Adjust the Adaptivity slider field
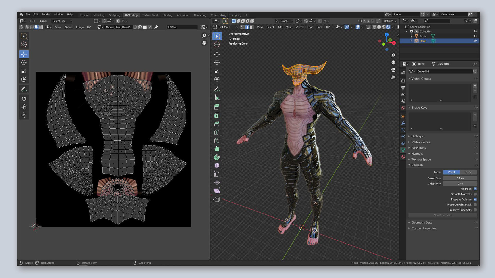The width and height of the screenshot is (495, 278). [x=460, y=184]
